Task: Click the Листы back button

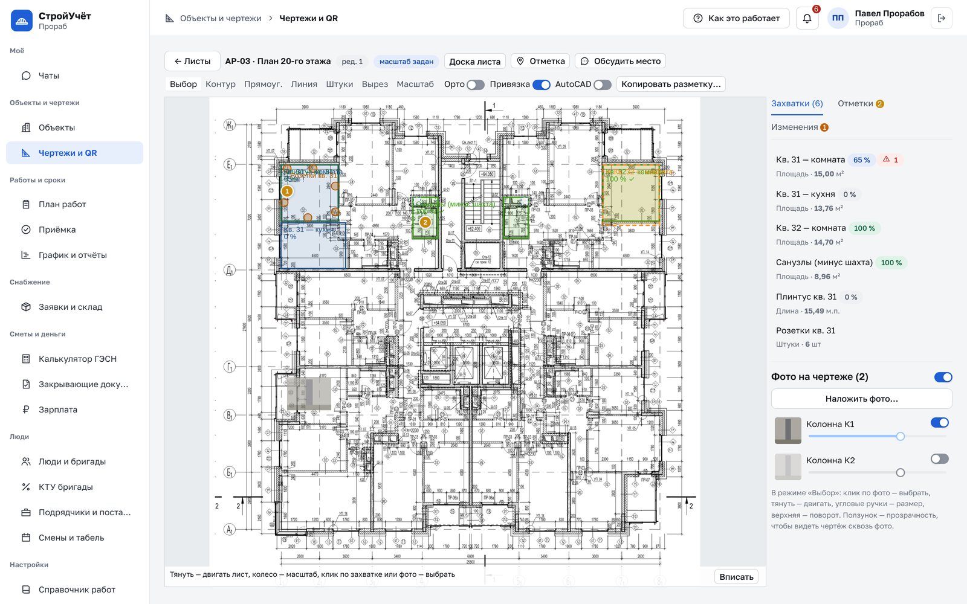Action: [x=192, y=61]
